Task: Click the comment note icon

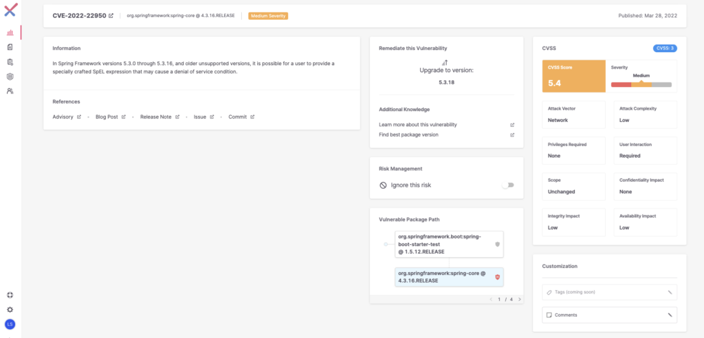Action: 549,315
